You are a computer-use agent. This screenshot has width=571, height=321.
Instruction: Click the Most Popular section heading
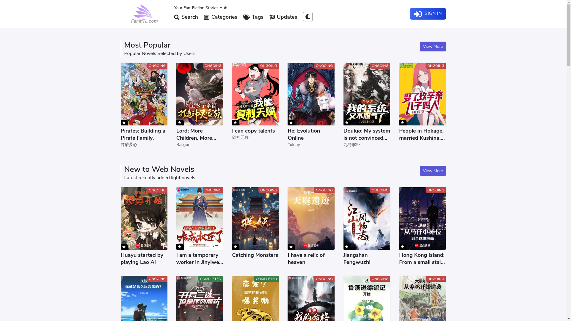(x=147, y=45)
